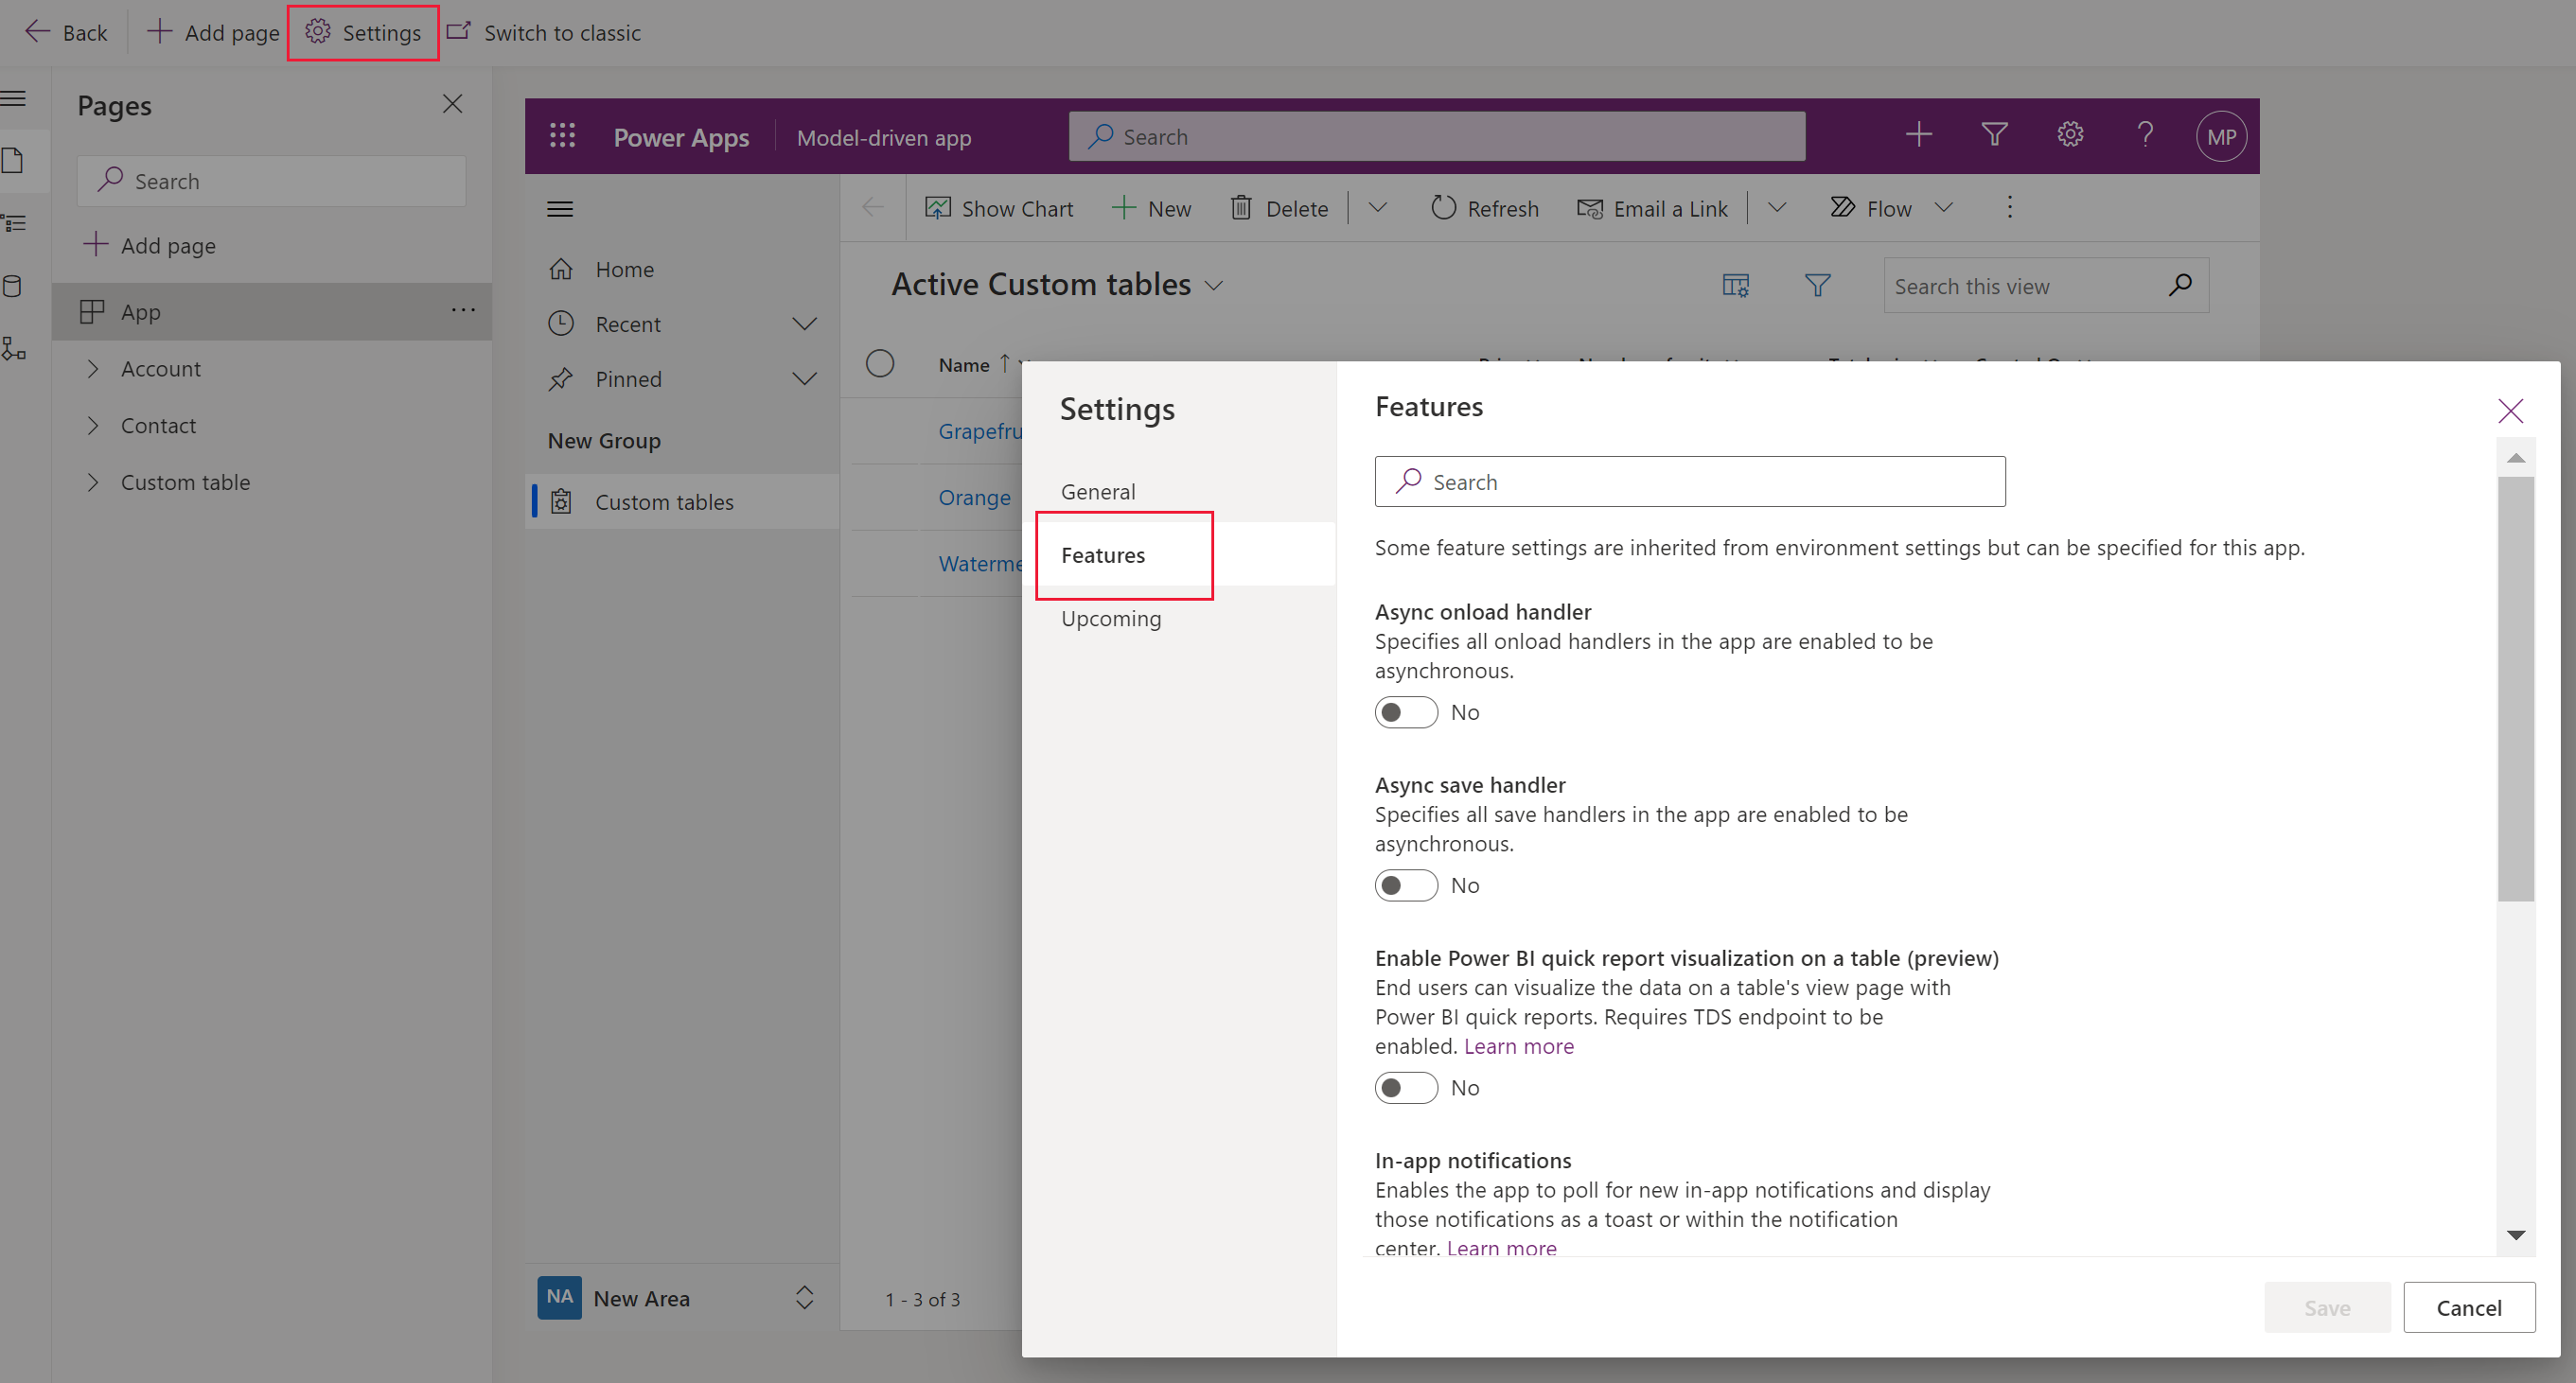The height and width of the screenshot is (1383, 2576).
Task: Click the Learn more link for In-app notifications
Action: [x=1497, y=1247]
